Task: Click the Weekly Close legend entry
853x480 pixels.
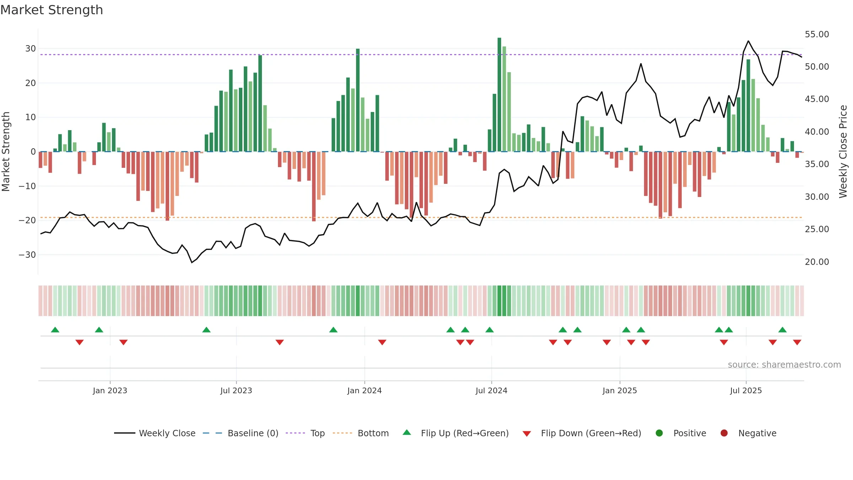Action: pos(155,433)
